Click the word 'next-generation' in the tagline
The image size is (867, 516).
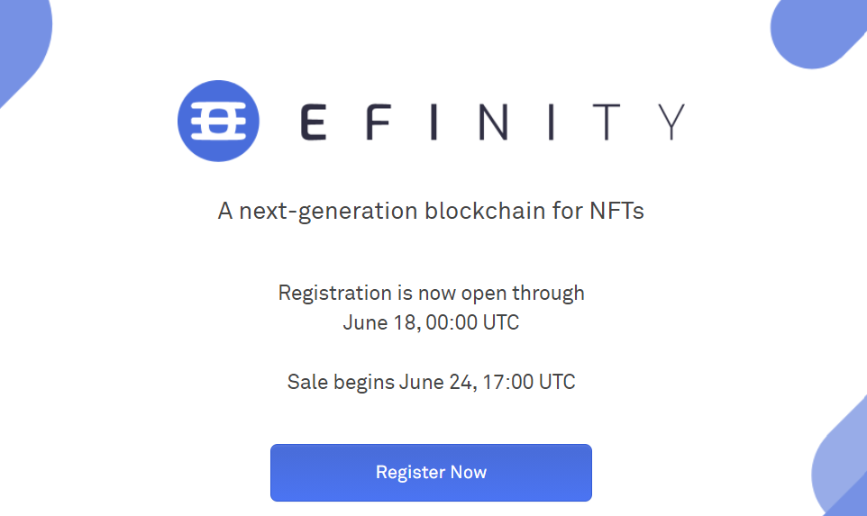click(x=328, y=212)
